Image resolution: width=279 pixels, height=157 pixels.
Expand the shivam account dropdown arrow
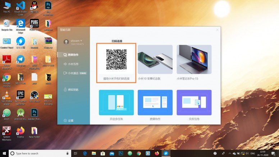pos(81,41)
